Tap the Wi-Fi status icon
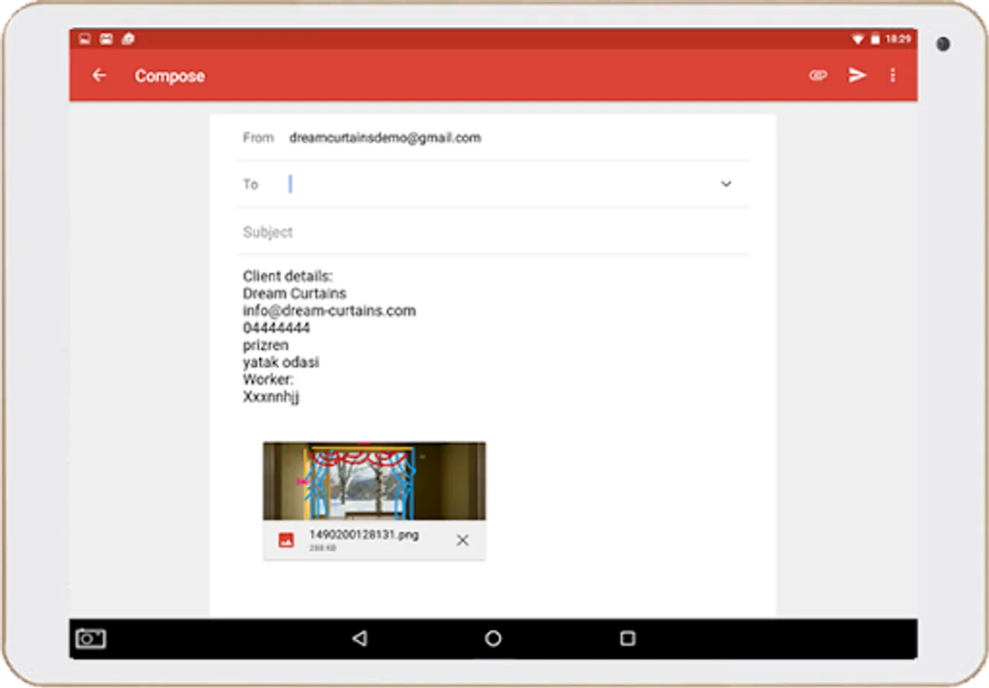989x688 pixels. click(x=858, y=39)
